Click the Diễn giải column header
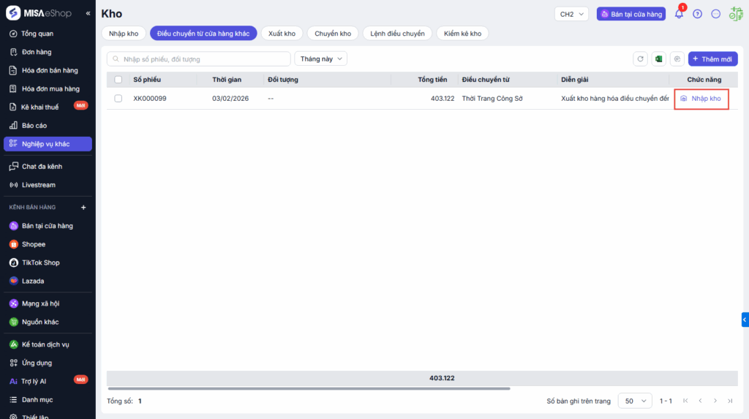 (x=575, y=80)
